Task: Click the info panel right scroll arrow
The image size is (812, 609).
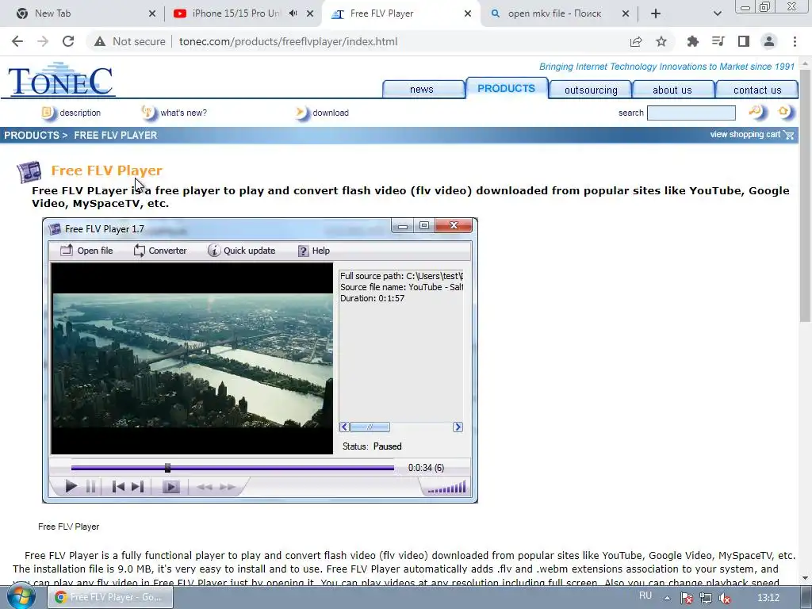Action: pos(458,427)
